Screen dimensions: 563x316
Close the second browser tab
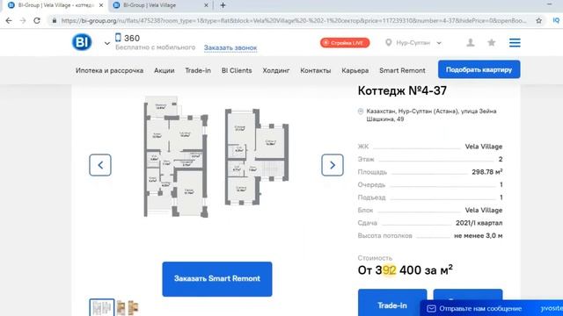point(206,5)
